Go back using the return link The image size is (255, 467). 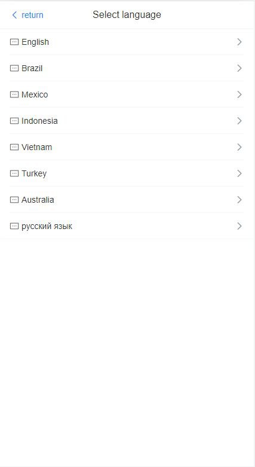point(32,15)
